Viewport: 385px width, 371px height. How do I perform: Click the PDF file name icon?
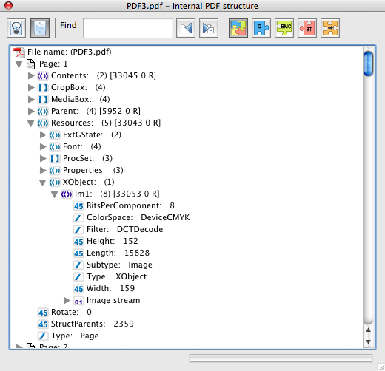pyautogui.click(x=19, y=52)
